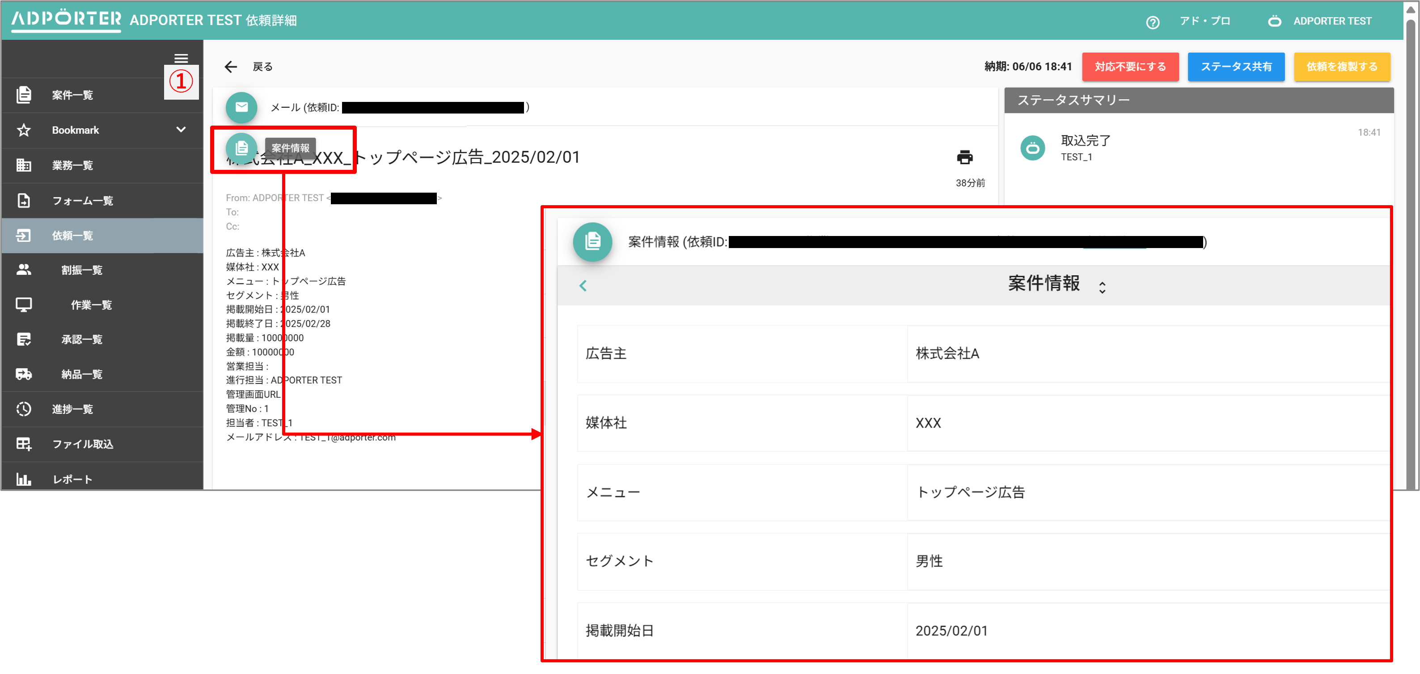Open 進捗一覧 from the sidebar
1420x674 pixels.
point(72,409)
